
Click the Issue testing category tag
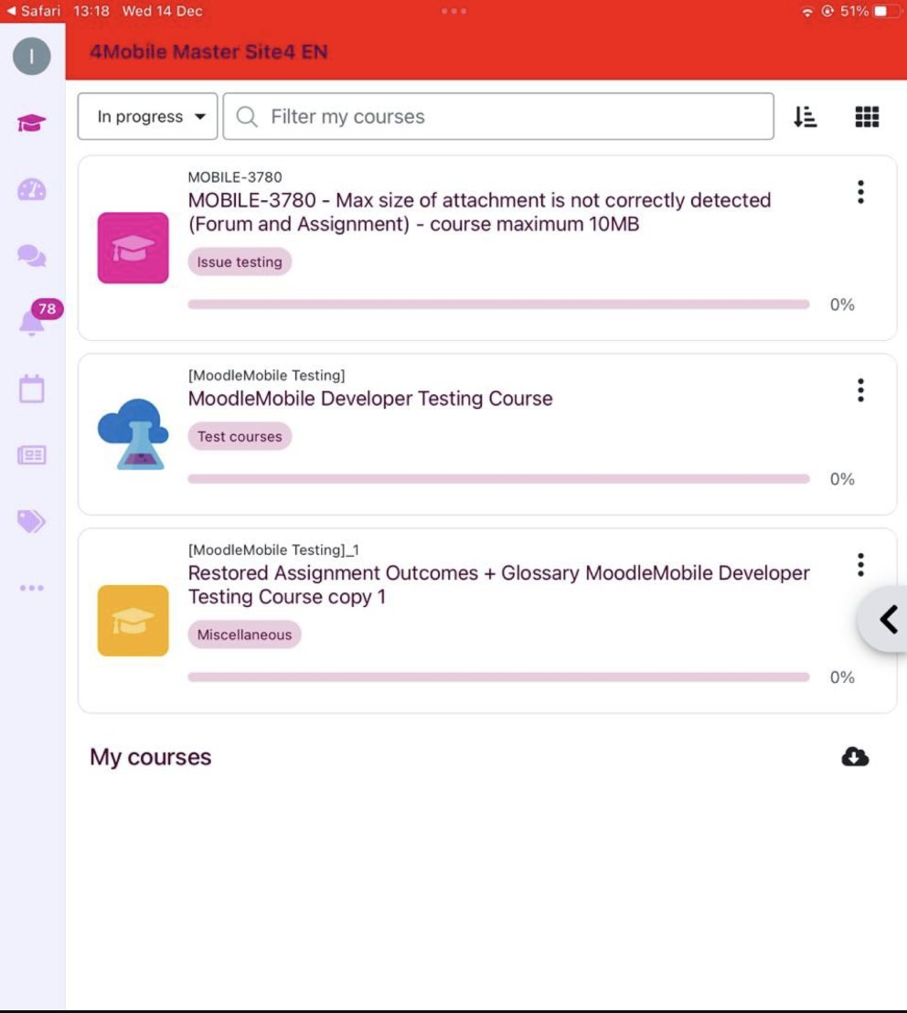pyautogui.click(x=240, y=261)
